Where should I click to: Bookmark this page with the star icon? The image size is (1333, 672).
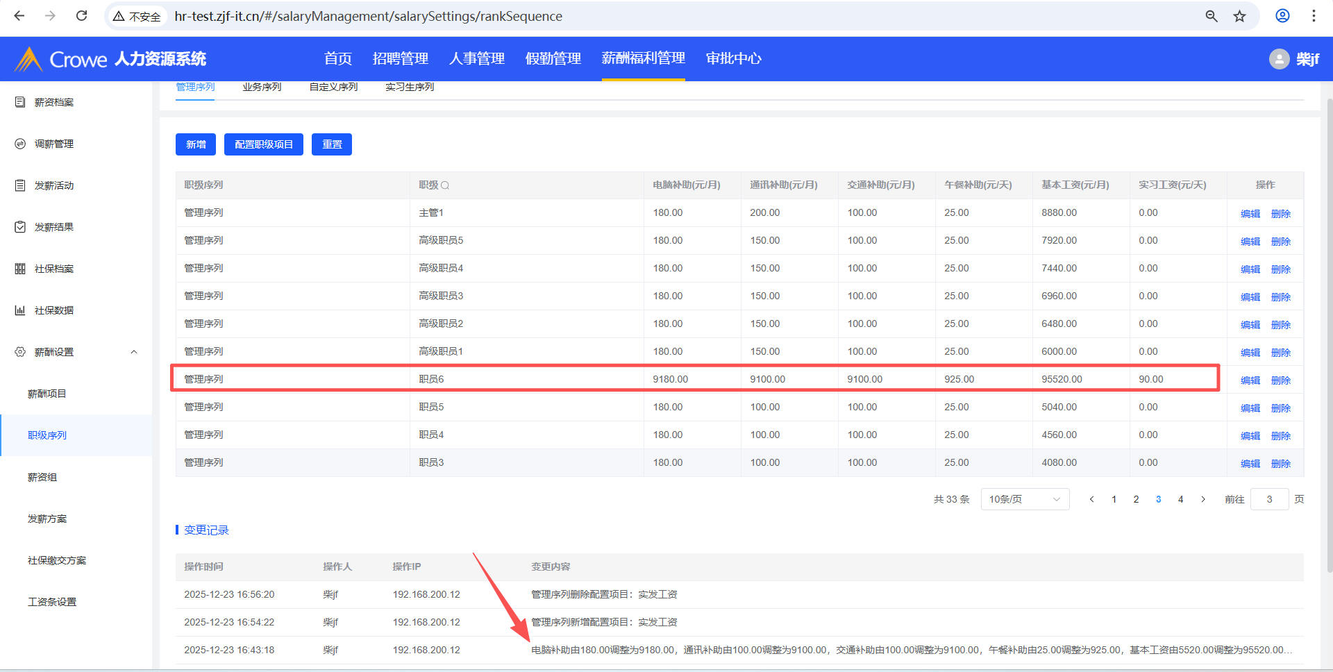1239,16
